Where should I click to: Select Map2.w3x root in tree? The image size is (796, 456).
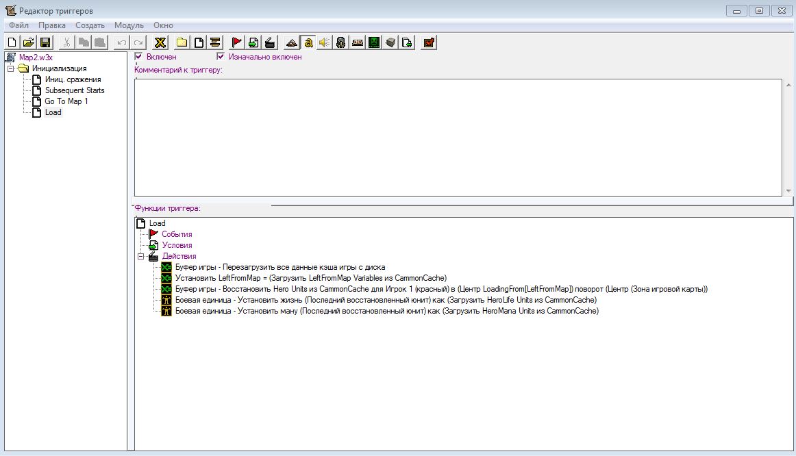coord(36,58)
